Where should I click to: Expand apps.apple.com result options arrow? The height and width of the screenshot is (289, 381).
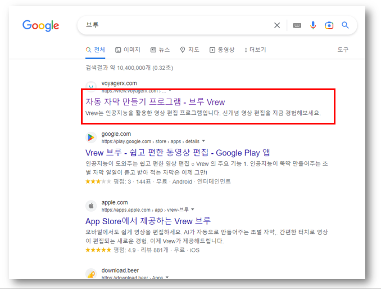click(193, 210)
